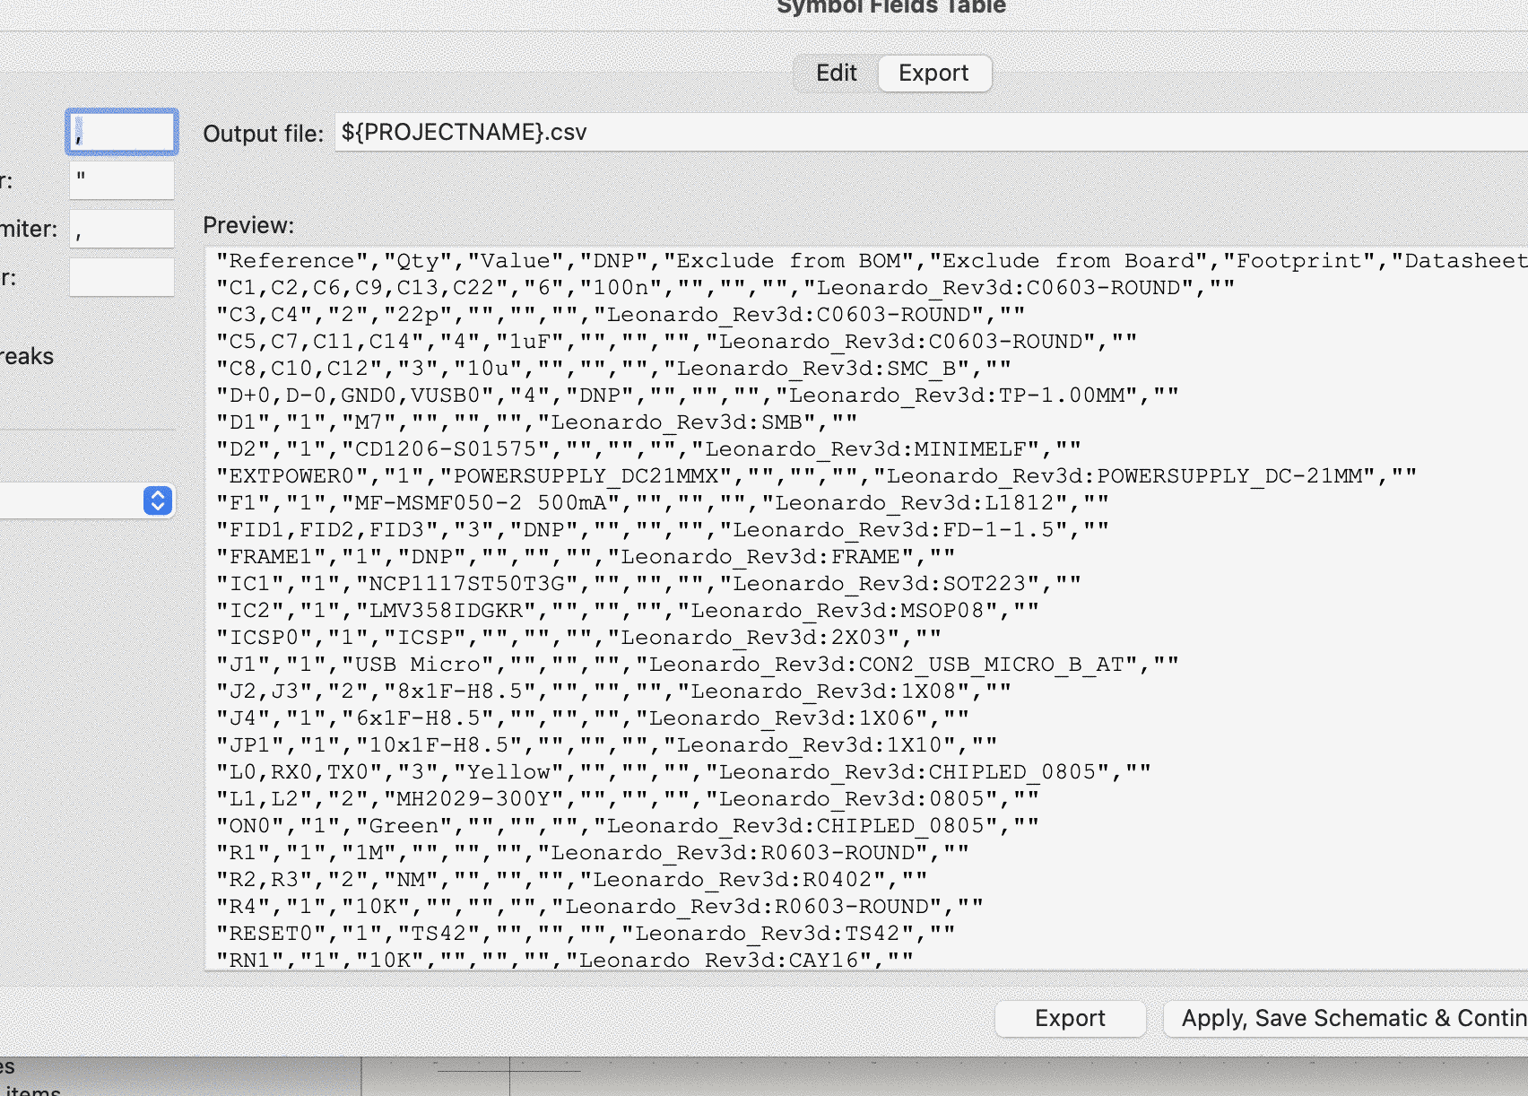Click the RESET0 TS42 preview line
Screen dimensions: 1528x1096
pos(585,934)
